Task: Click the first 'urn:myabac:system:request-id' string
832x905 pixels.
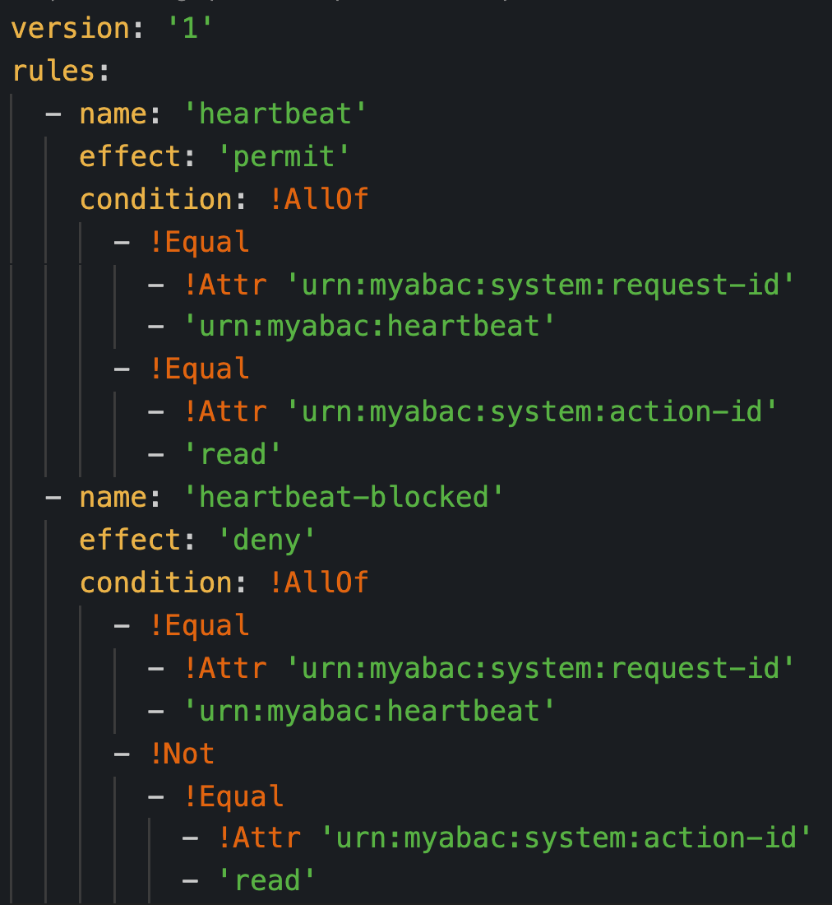Action: click(x=540, y=285)
